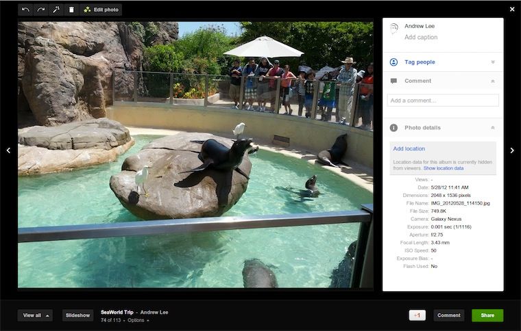Click the Add a comment text box
The width and height of the screenshot is (521, 331).
click(x=443, y=101)
